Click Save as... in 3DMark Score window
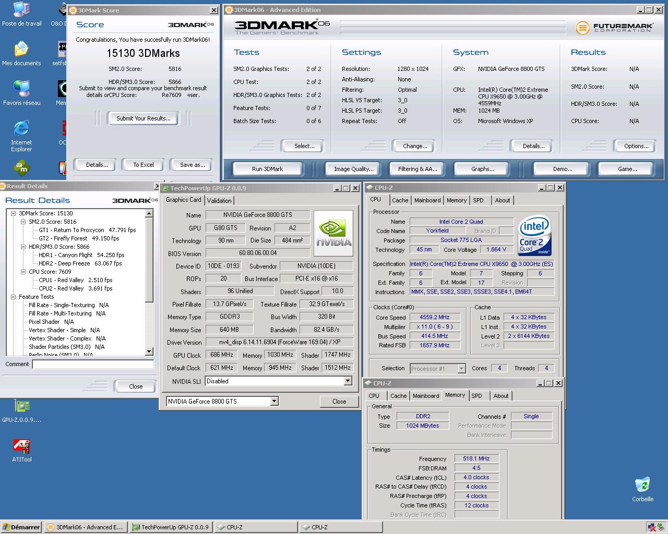Image resolution: width=668 pixels, height=534 pixels. click(193, 165)
